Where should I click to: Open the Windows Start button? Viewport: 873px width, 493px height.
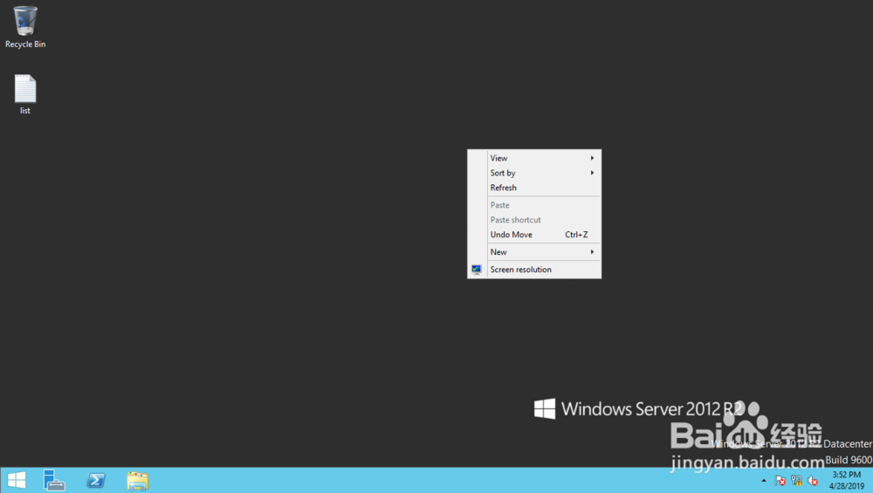(x=16, y=480)
